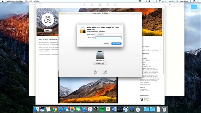Click the Featured star tab in the App Store toolbar
201x113 pixels.
(x=84, y=5)
